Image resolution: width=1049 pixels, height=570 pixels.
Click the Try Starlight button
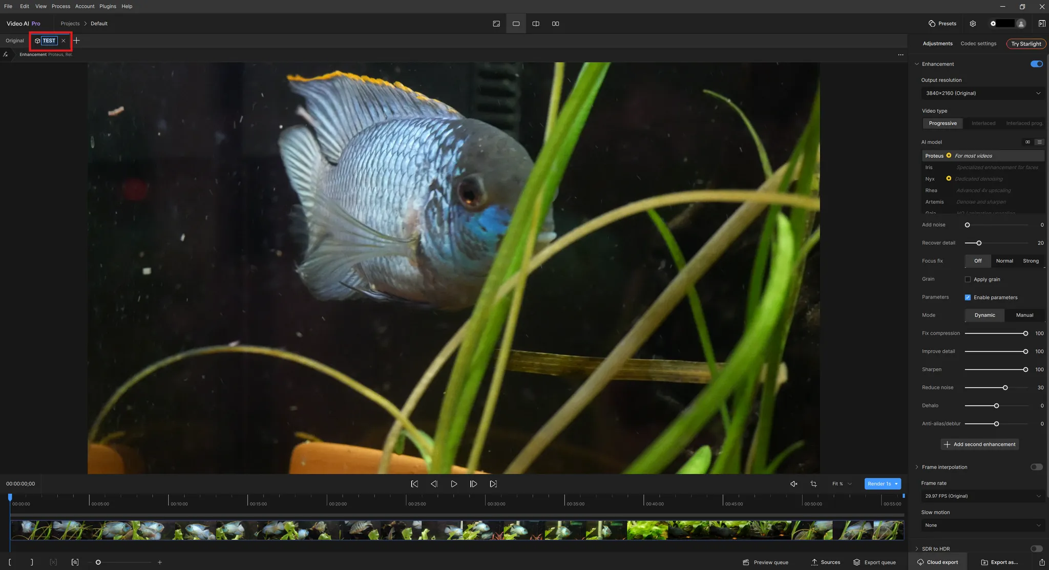1026,44
